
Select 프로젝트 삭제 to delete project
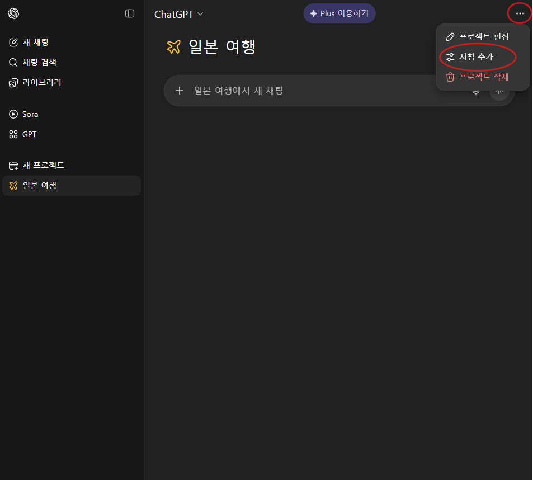483,77
